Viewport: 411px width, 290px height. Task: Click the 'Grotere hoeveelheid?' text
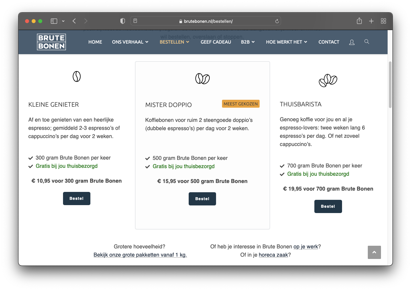pyautogui.click(x=140, y=246)
